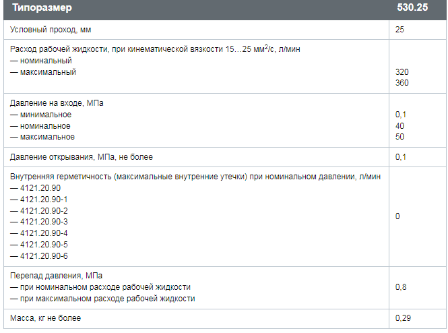Click the Внутренняя герметичность description text

[x=195, y=177]
